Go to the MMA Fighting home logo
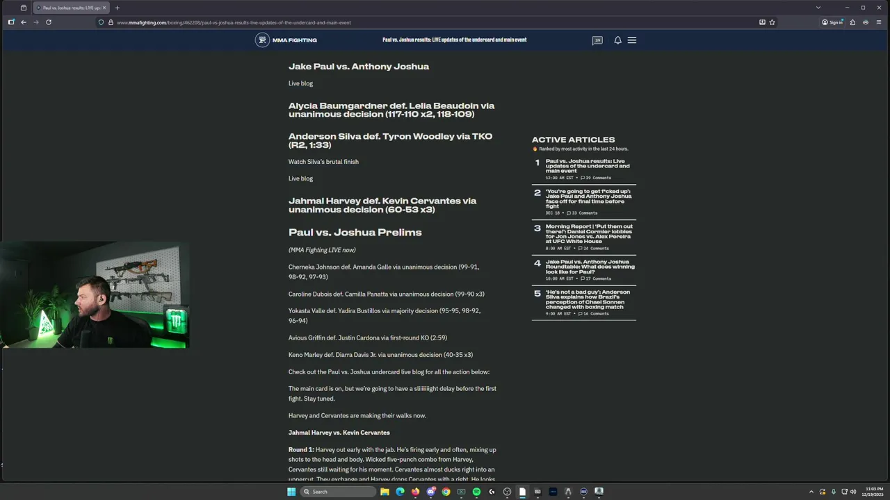This screenshot has width=890, height=500. pyautogui.click(x=286, y=40)
